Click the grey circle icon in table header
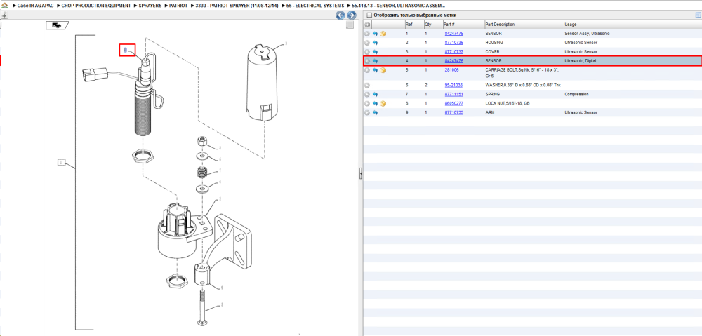 [367, 25]
